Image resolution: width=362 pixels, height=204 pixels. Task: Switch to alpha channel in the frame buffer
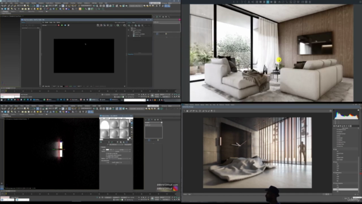(x=68, y=25)
